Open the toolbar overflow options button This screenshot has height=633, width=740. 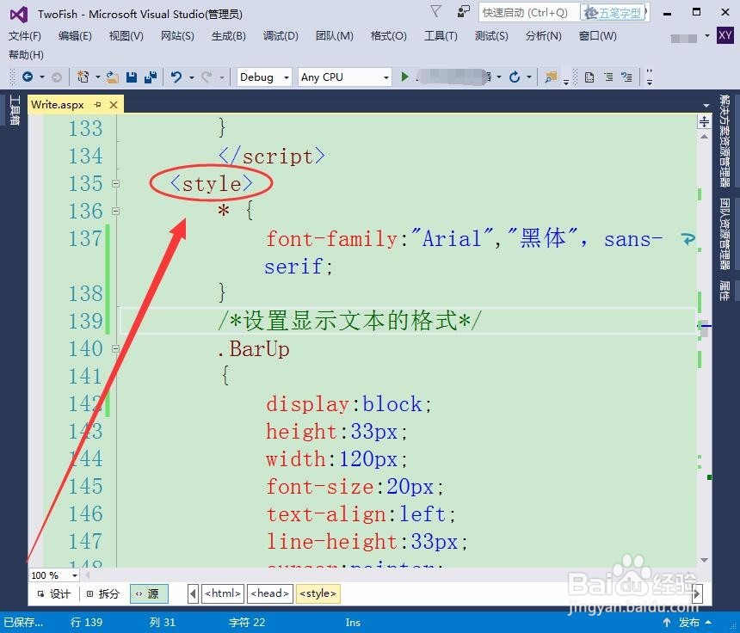pos(650,77)
